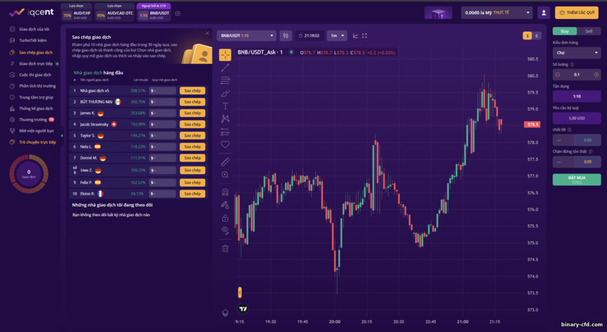Add a new asset tab
Screen dimensions: 607x332
(x=178, y=13)
